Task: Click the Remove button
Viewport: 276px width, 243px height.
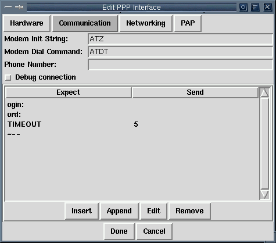Action: point(189,211)
